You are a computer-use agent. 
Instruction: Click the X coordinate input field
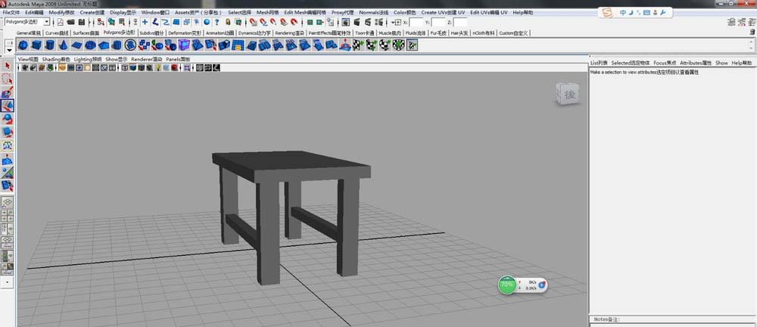416,22
